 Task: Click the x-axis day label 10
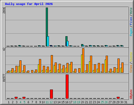point(43,102)
